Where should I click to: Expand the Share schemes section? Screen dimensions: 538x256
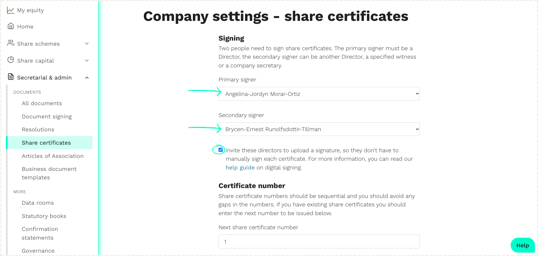87,43
